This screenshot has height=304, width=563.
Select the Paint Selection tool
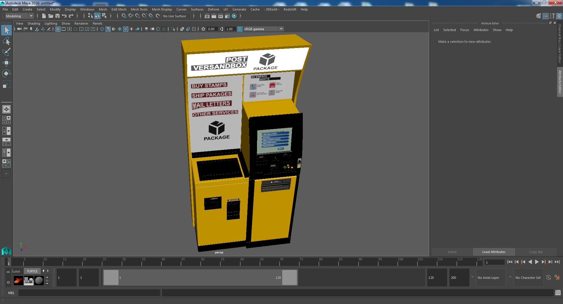point(6,52)
